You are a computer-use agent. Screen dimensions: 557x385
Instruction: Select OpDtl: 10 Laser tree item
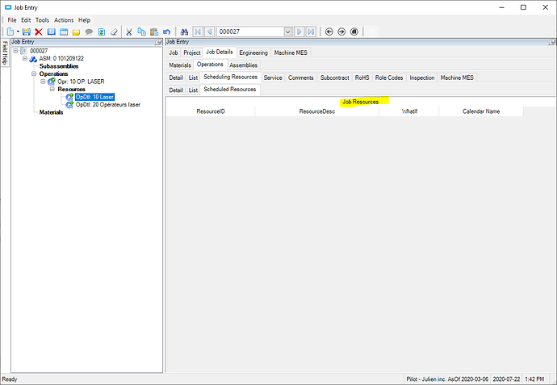(x=94, y=97)
